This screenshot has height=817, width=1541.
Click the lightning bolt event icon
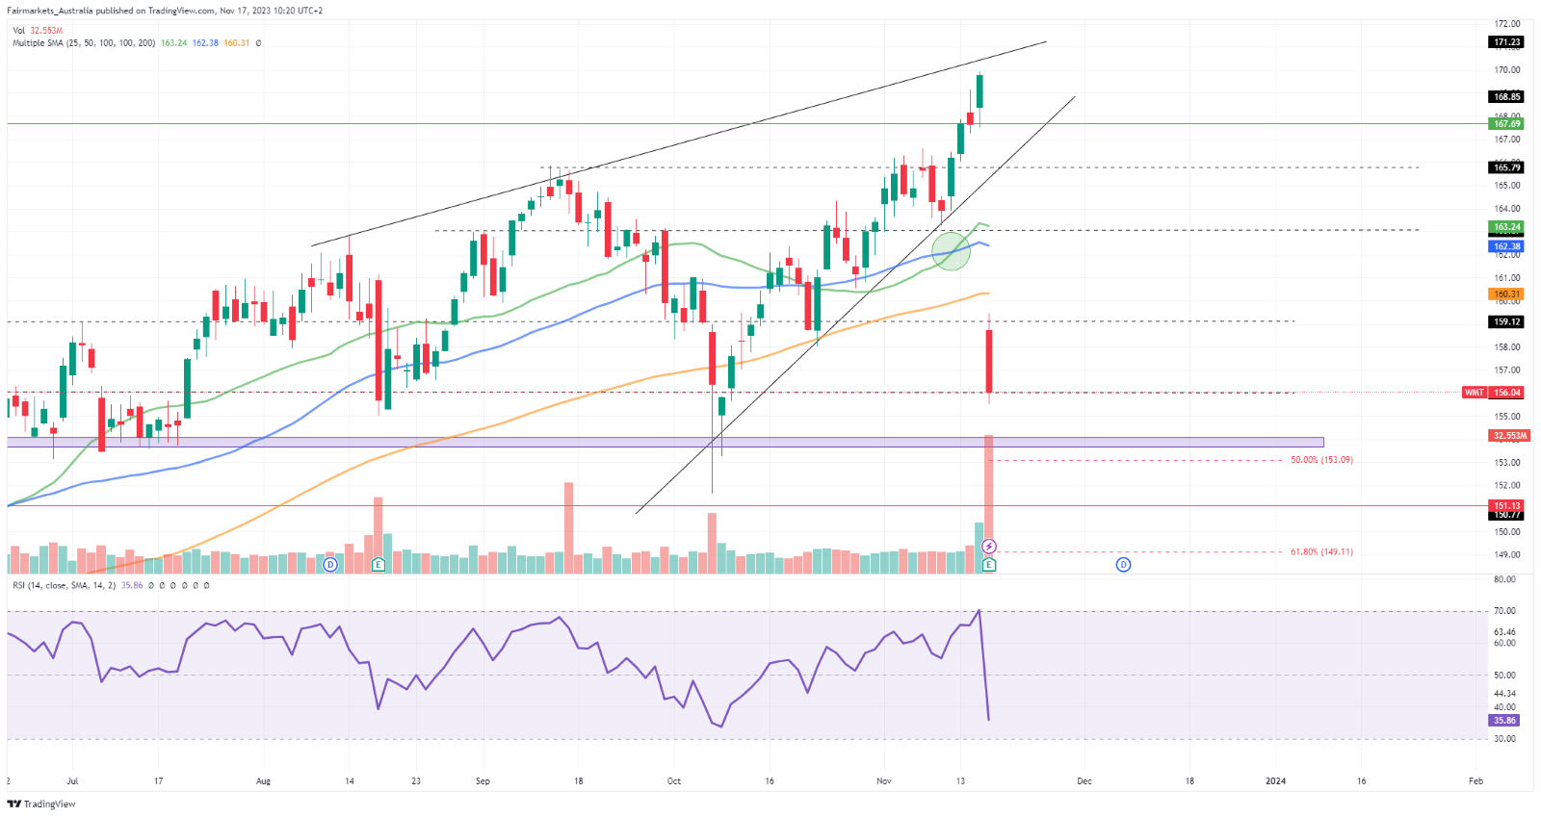pyautogui.click(x=989, y=547)
